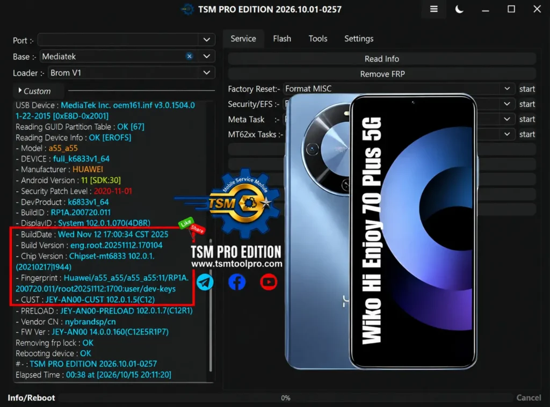
Task: Open the MT62xx Tasks dropdown arrow
Action: [507, 134]
